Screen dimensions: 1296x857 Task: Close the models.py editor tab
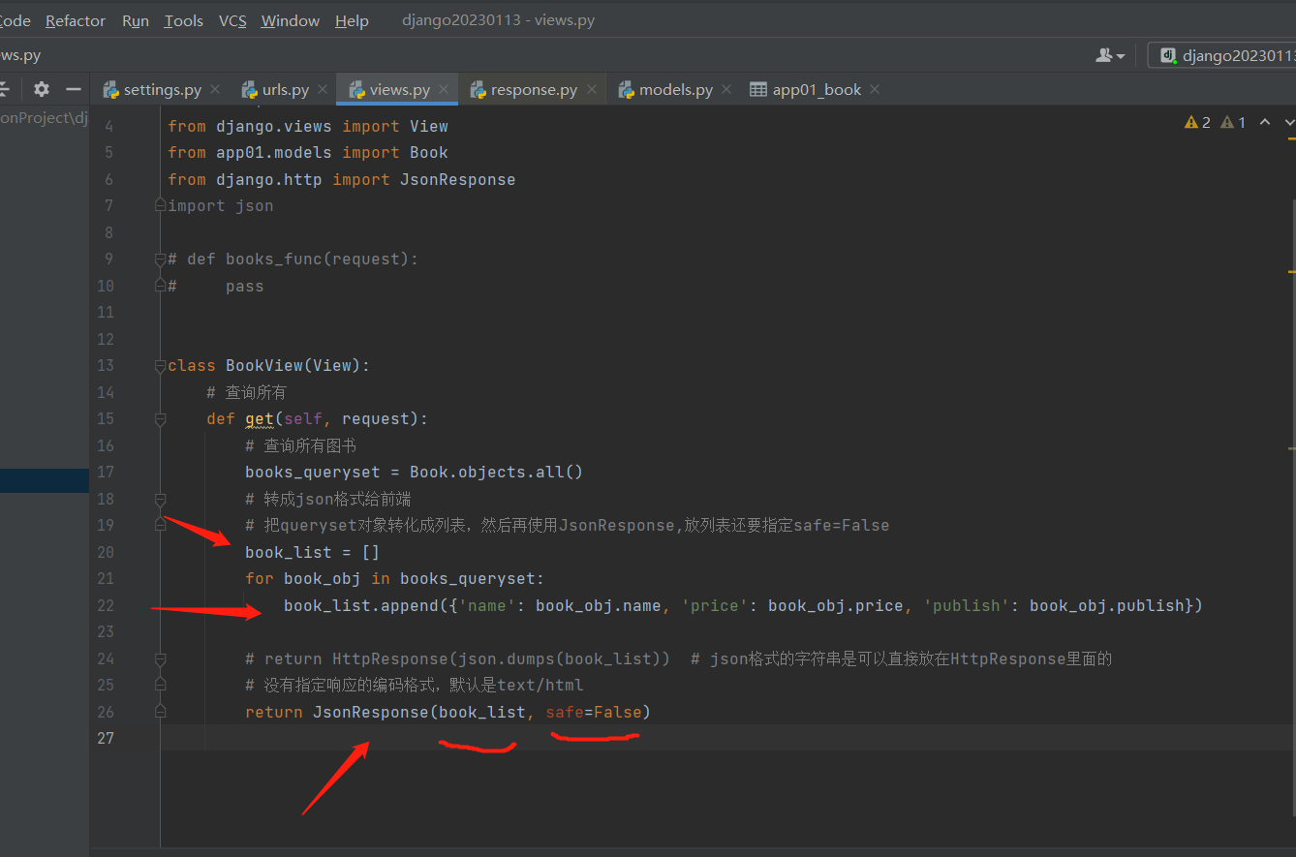click(727, 89)
